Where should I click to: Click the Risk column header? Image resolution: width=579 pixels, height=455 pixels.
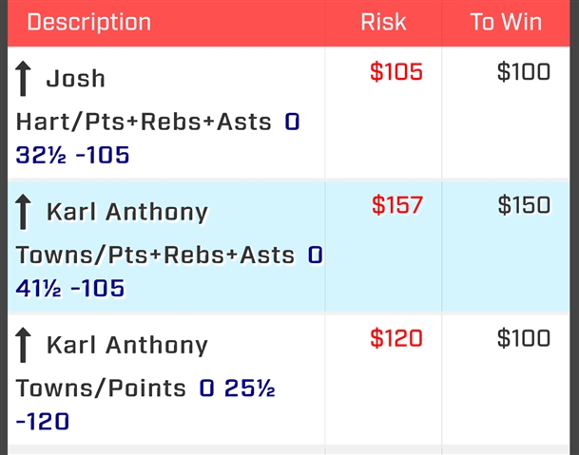click(383, 22)
